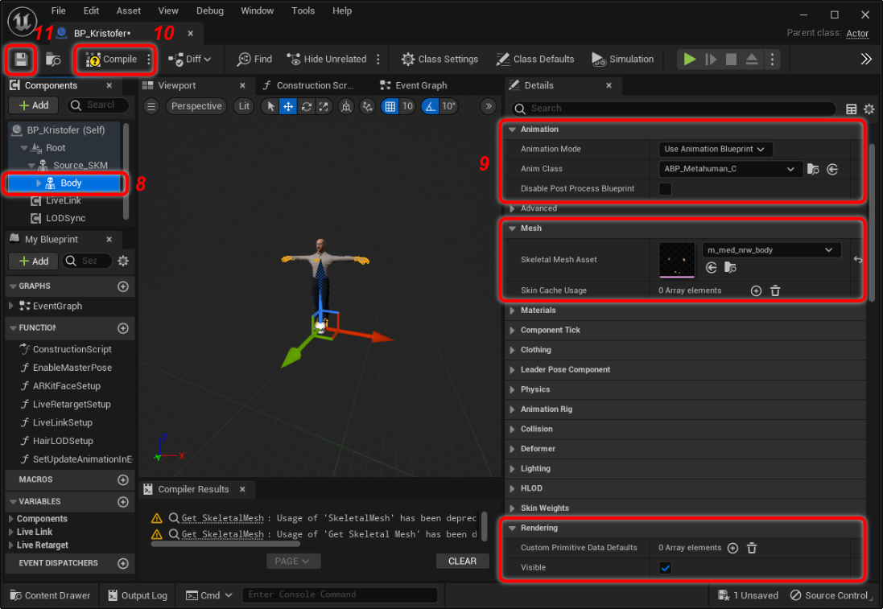Click the Stop simulation icon

(731, 60)
